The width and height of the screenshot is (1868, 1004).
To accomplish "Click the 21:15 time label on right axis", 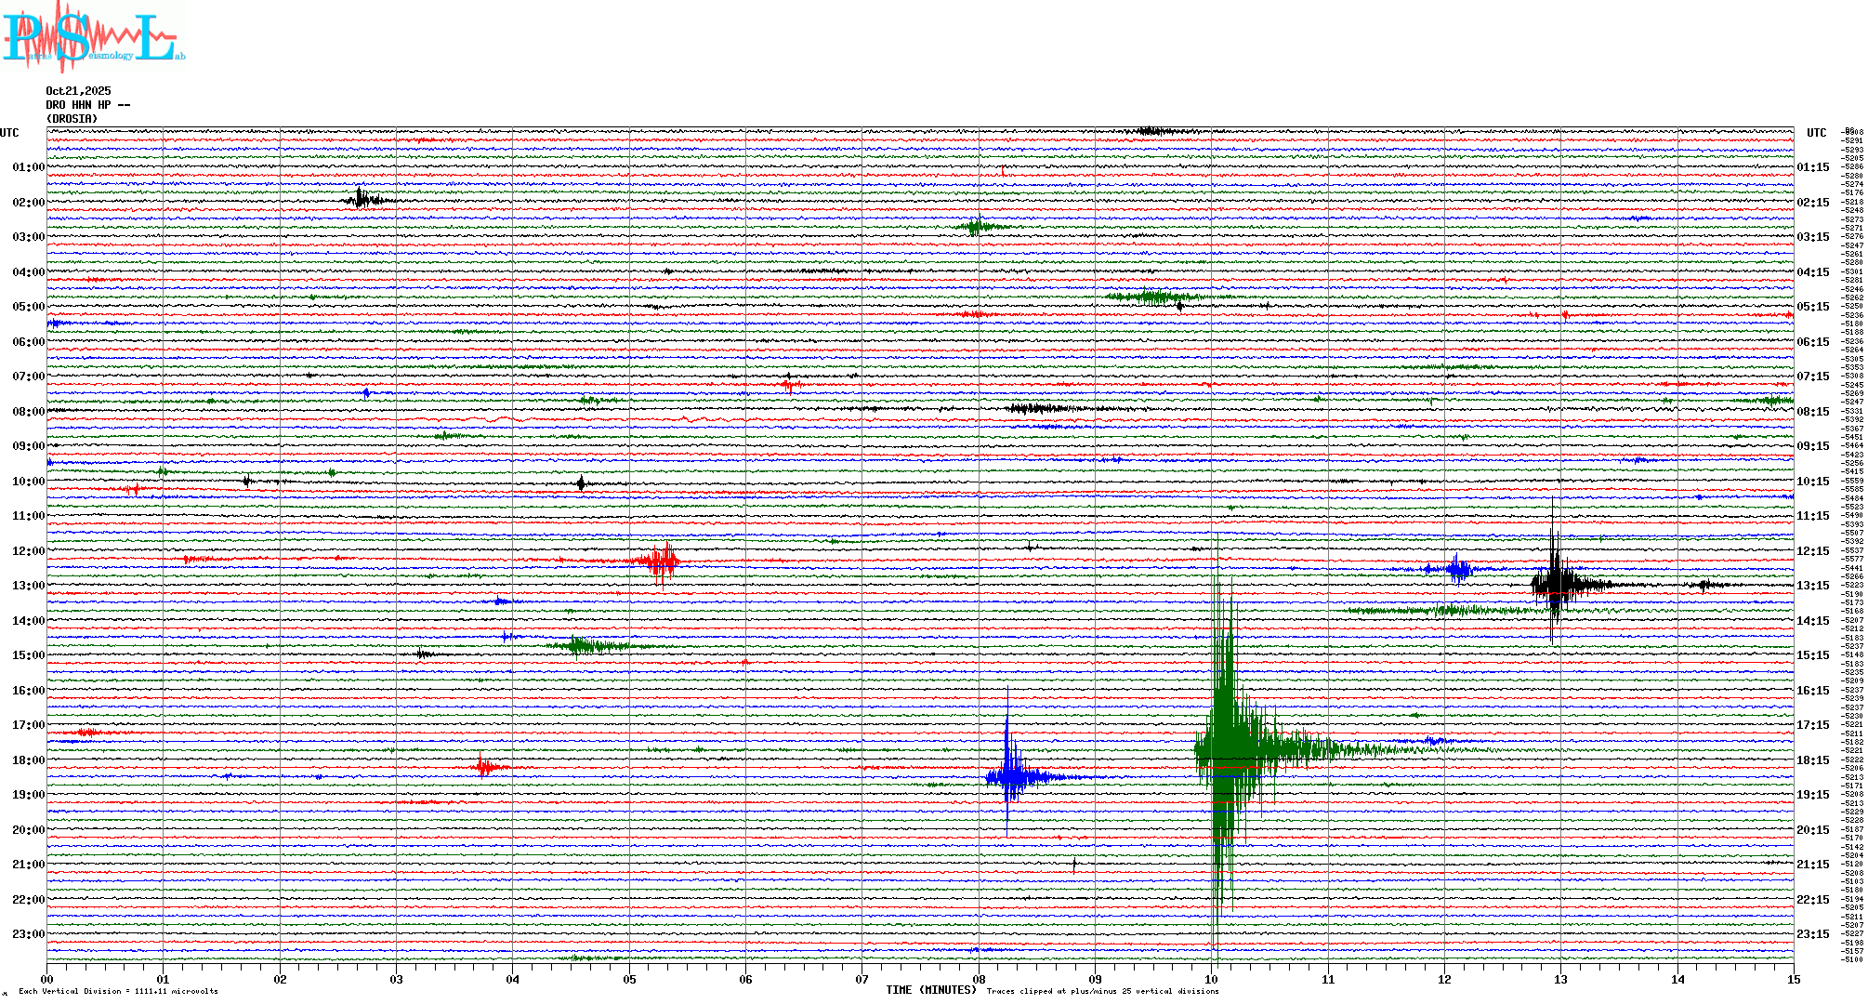I will [x=1812, y=865].
